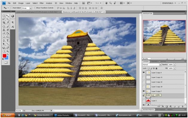Switch to the Histogram tab
Screen dimensions: 188x118
pos(160,110)
